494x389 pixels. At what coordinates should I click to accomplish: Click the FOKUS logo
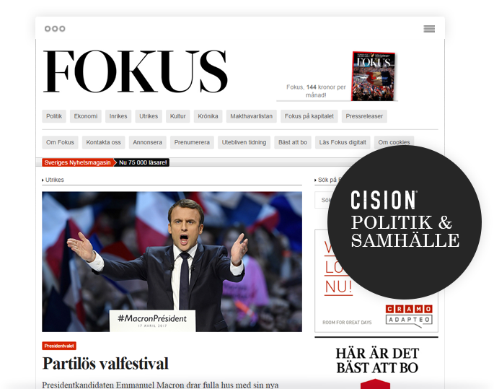[136, 71]
